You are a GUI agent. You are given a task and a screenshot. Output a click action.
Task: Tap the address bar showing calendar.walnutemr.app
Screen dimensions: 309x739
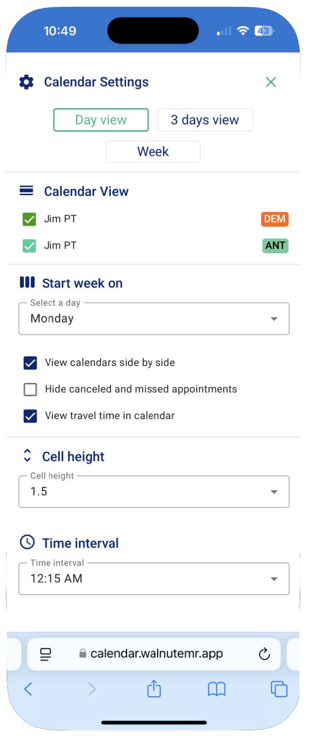(x=158, y=654)
